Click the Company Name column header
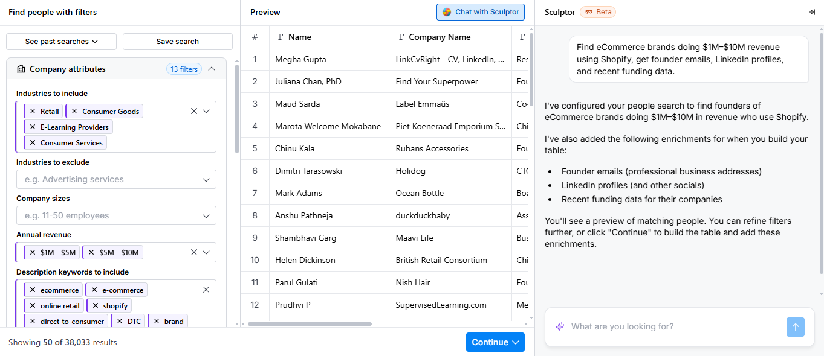824x356 pixels. [x=440, y=37]
